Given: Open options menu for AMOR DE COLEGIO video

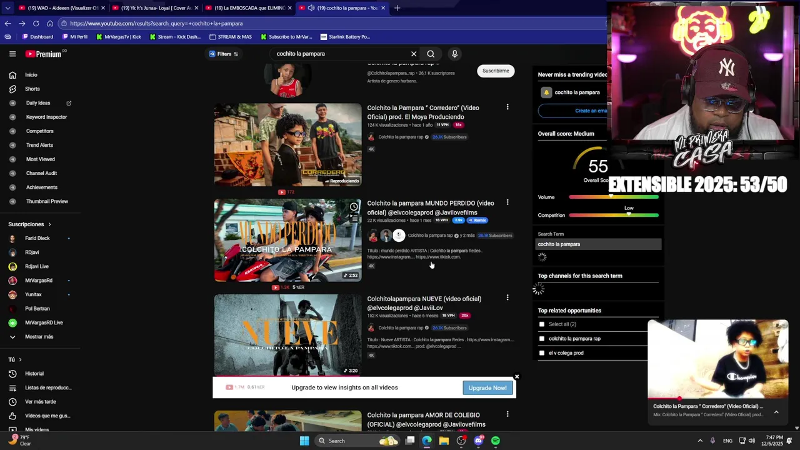Looking at the screenshot, I should (x=507, y=414).
